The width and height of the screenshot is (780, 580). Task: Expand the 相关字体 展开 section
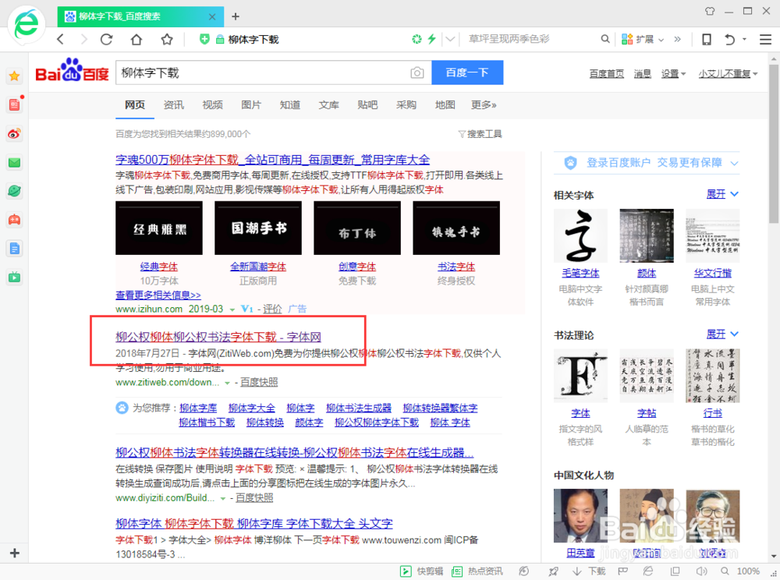(x=722, y=194)
